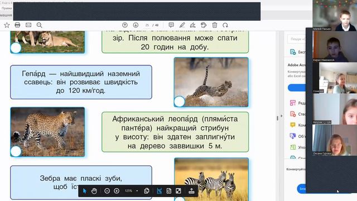Click the page number field showing 25

point(147,25)
